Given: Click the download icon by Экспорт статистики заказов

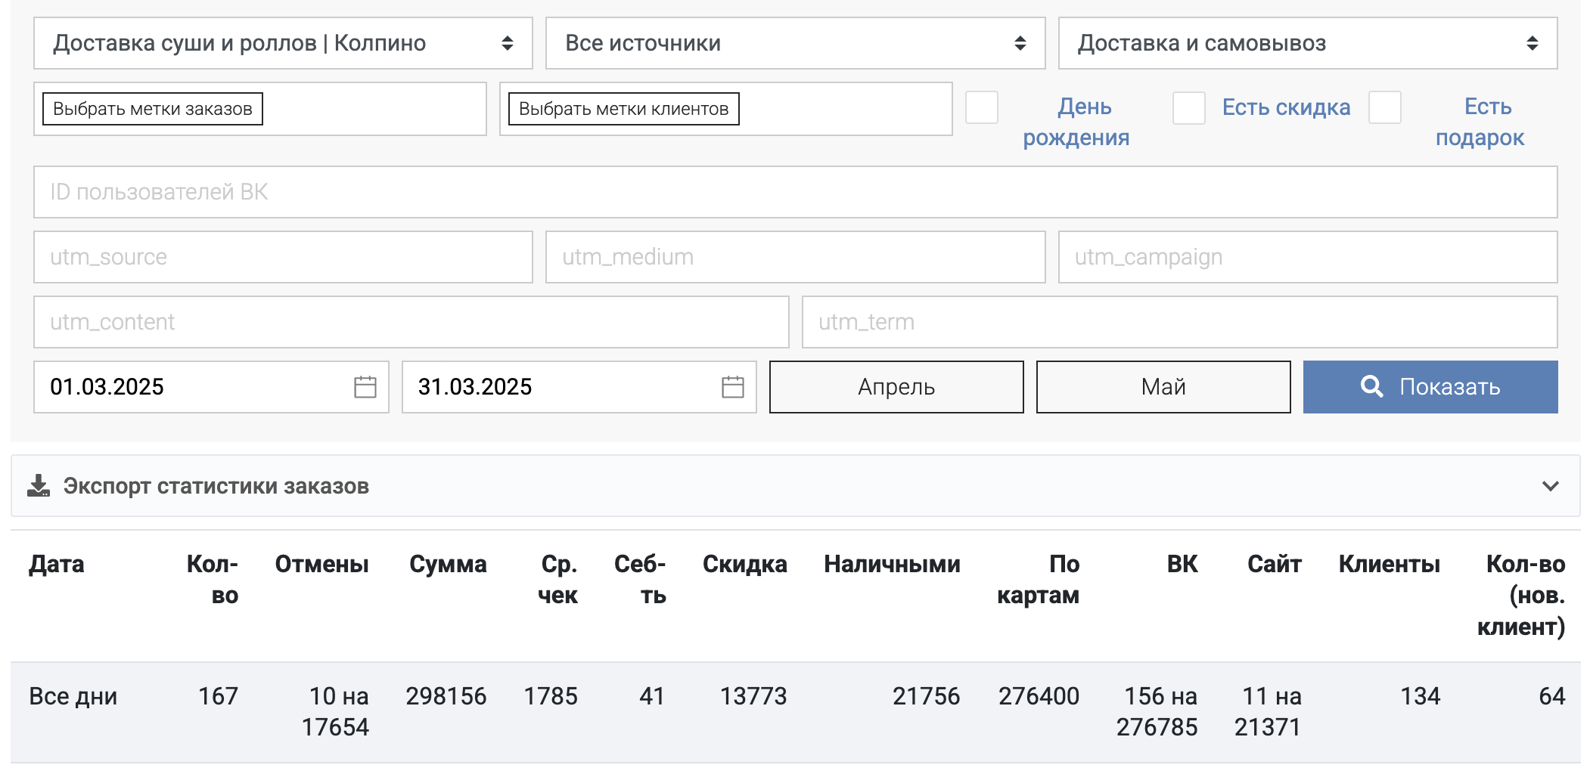Looking at the screenshot, I should click(x=39, y=486).
